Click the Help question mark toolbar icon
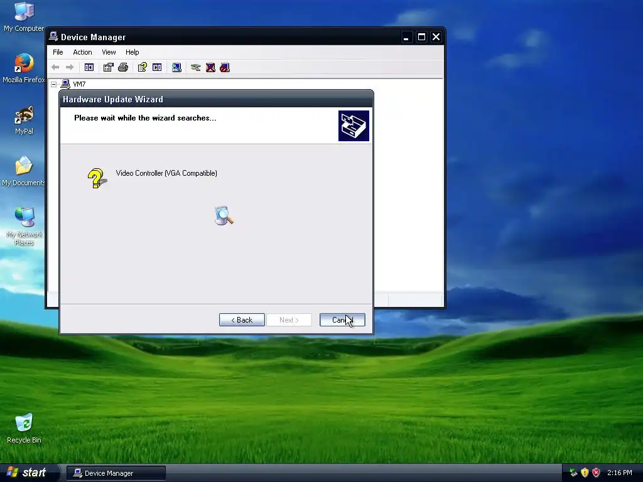This screenshot has width=643, height=482. pyautogui.click(x=143, y=67)
